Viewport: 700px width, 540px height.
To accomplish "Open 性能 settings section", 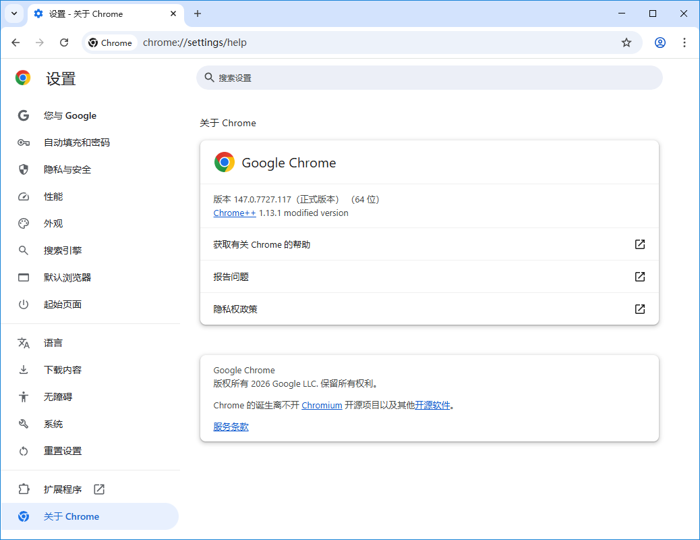I will click(89, 196).
